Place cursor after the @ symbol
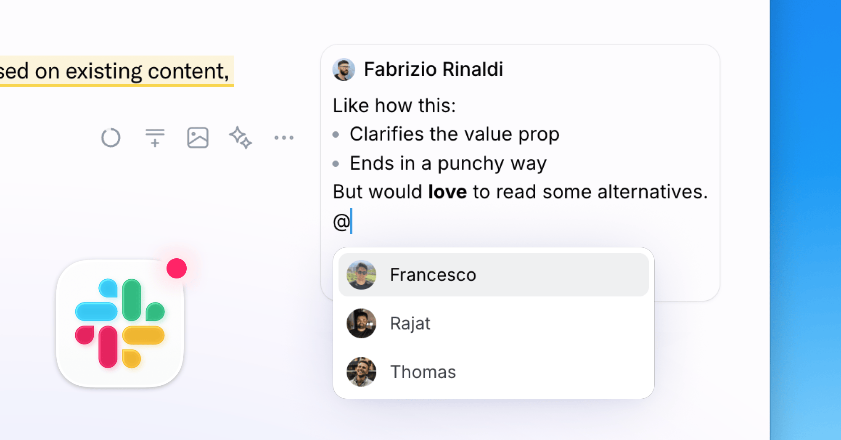 pyautogui.click(x=352, y=221)
